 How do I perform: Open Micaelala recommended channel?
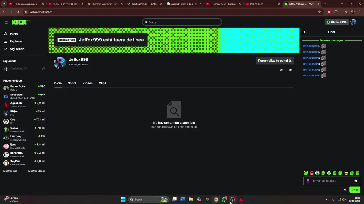(x=24, y=96)
